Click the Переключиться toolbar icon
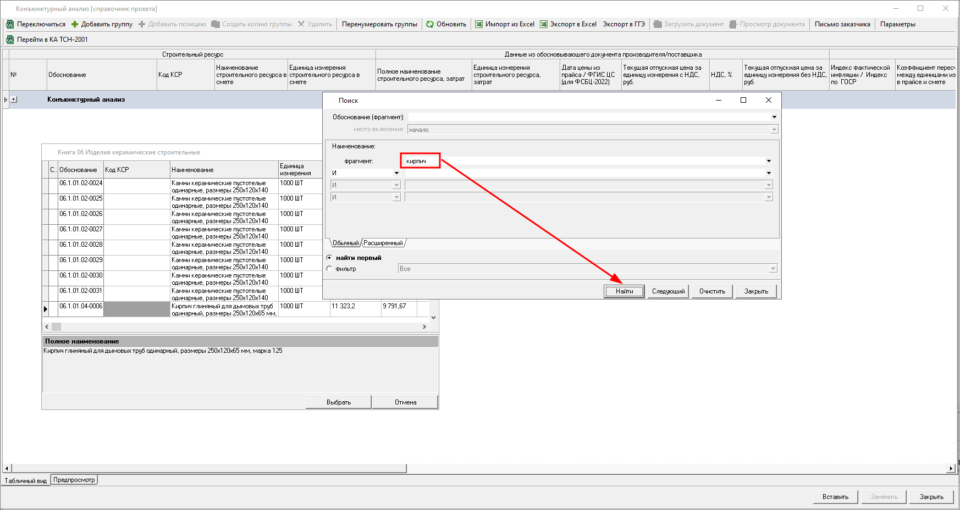Viewport: 960px width, 510px height. pyautogui.click(x=10, y=24)
